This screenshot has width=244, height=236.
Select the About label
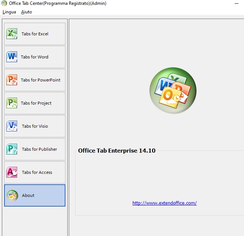click(x=28, y=195)
